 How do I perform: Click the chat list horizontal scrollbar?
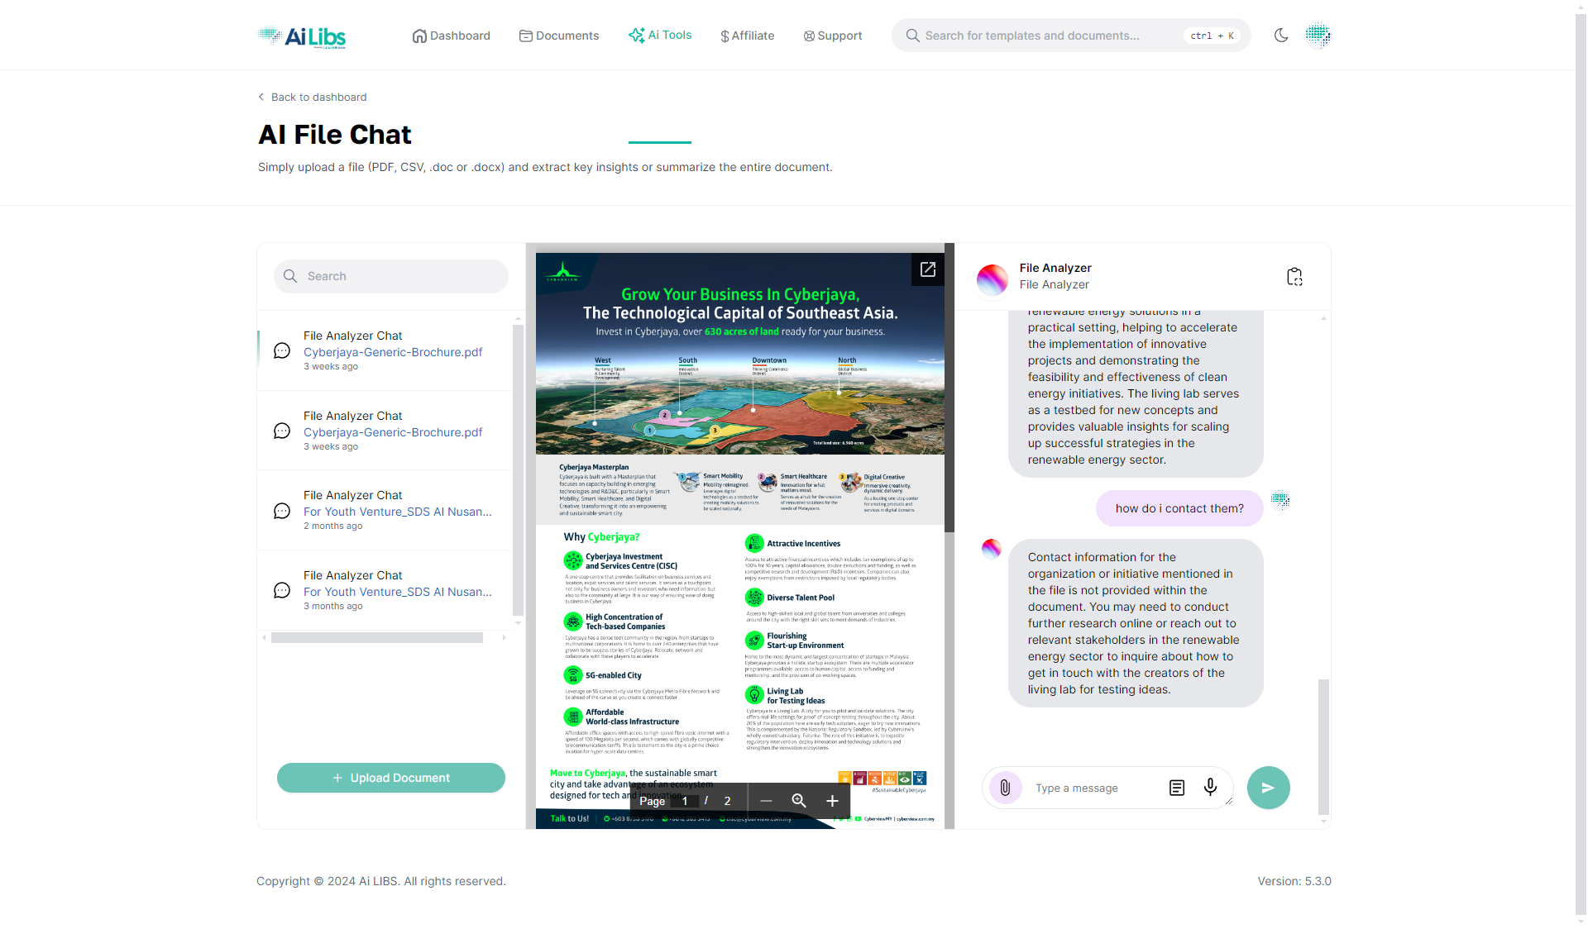(377, 637)
